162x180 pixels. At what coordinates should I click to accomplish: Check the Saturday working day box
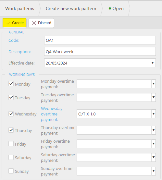point(11,157)
